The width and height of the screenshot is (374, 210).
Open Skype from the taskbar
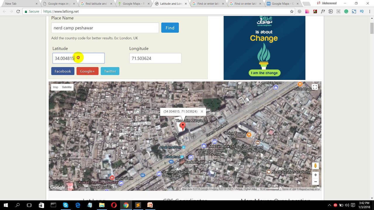coord(65,205)
